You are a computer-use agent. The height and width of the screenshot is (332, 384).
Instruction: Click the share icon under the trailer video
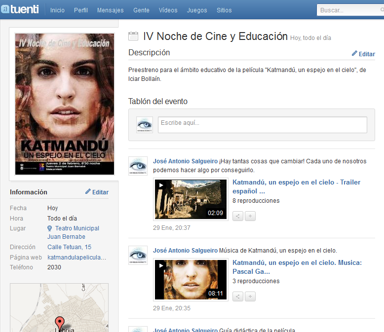point(238,216)
